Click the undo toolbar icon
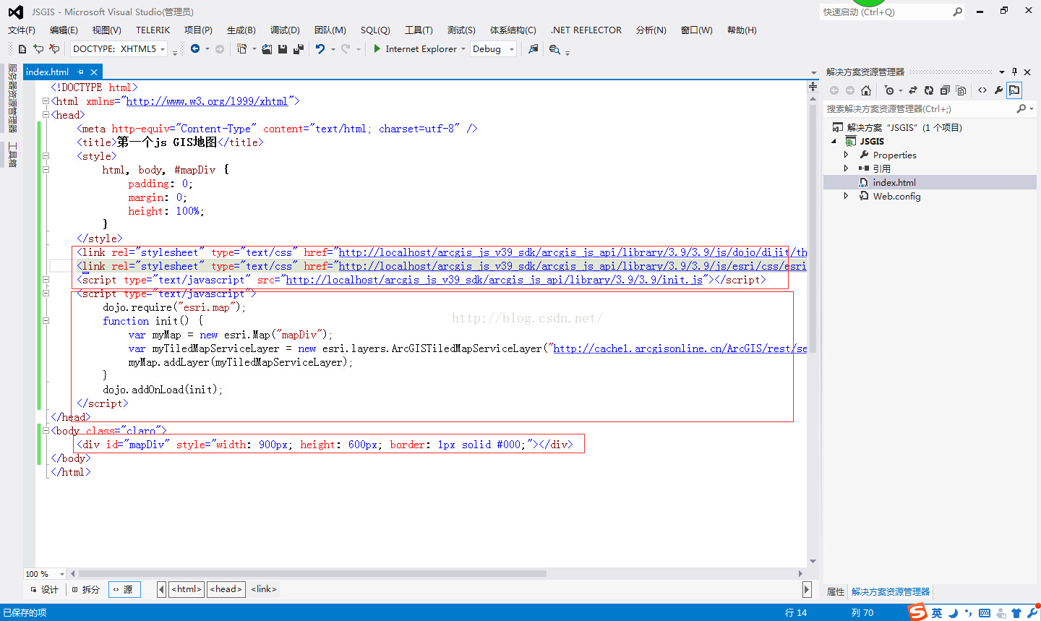The width and height of the screenshot is (1041, 621). [x=320, y=49]
